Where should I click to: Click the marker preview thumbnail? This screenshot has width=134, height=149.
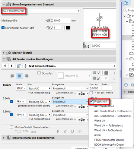tap(99, 25)
